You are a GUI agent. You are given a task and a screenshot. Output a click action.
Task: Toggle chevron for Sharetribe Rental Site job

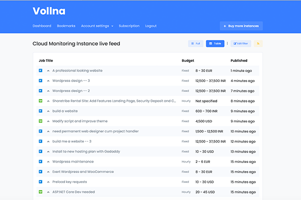48,101
